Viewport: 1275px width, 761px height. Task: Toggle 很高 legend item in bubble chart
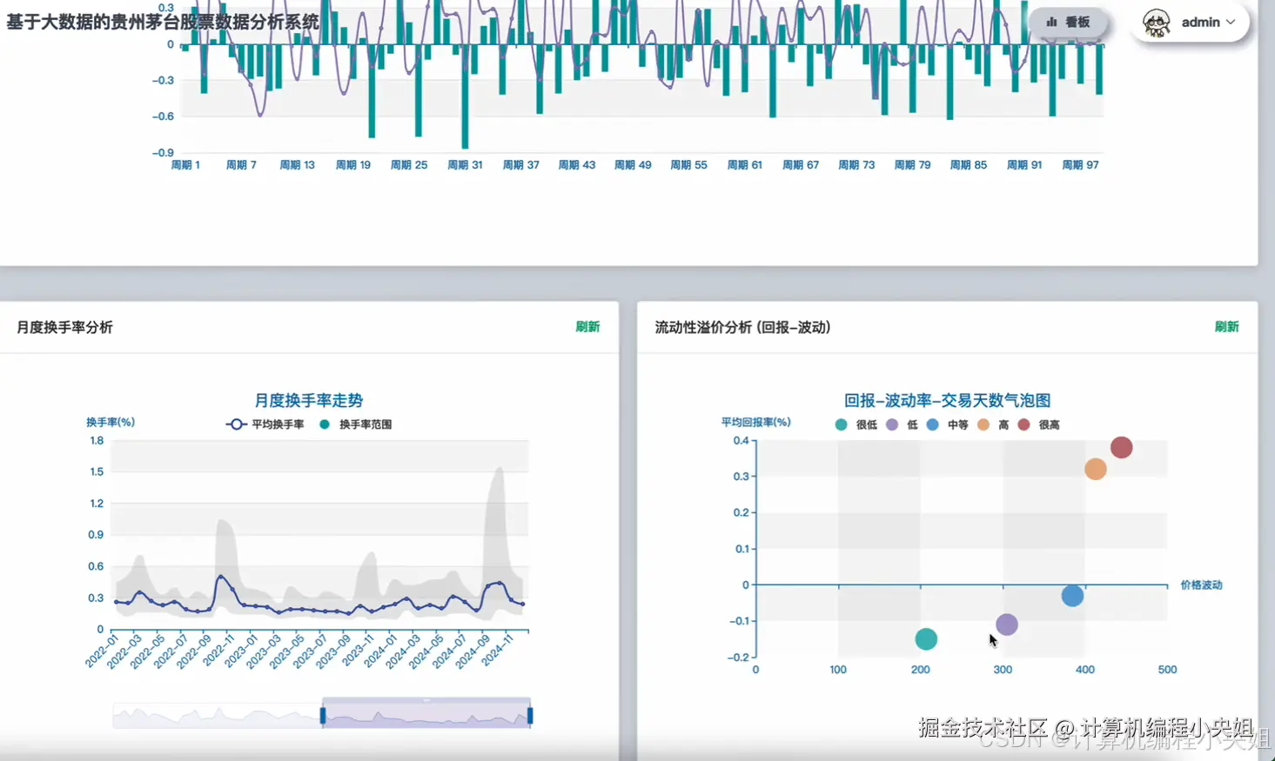pyautogui.click(x=1038, y=424)
